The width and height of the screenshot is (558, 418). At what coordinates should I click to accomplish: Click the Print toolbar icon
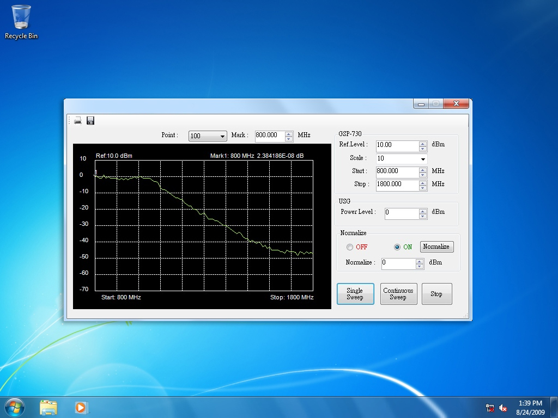point(77,120)
